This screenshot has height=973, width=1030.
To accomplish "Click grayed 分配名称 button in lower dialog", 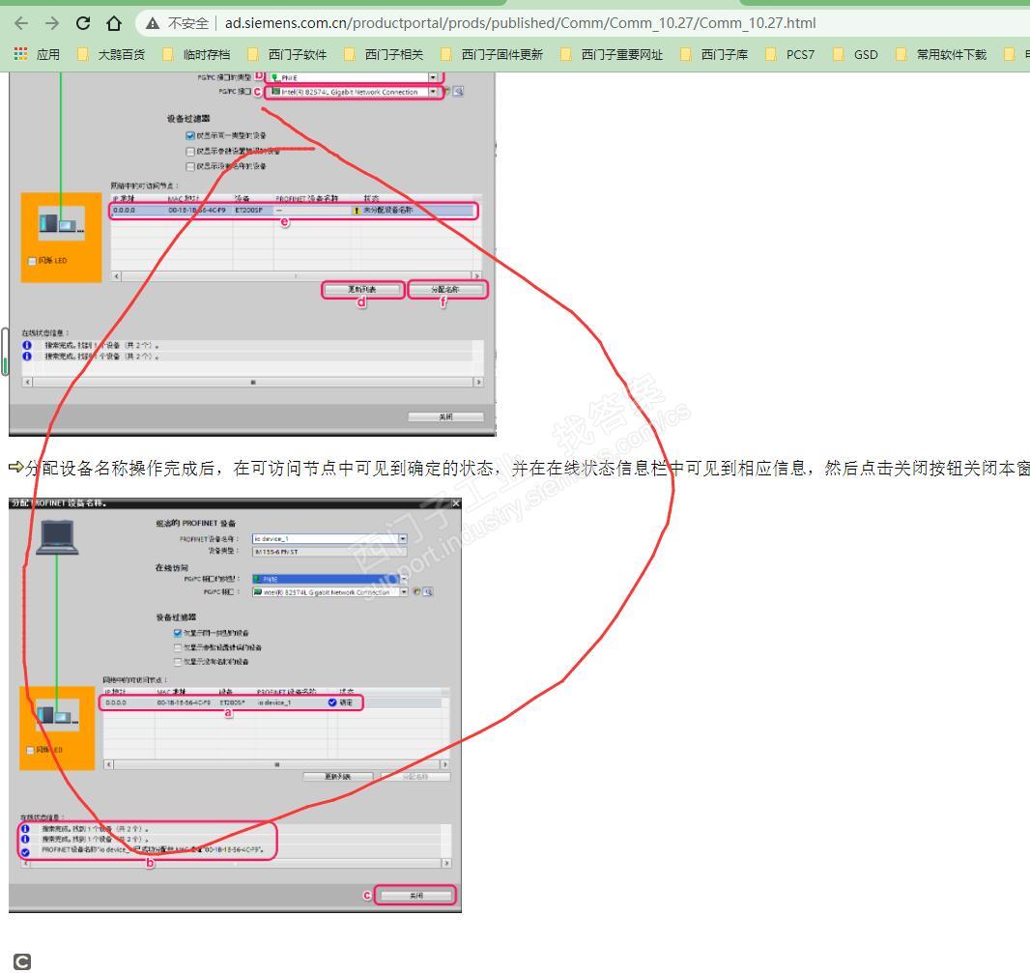I will point(415,777).
